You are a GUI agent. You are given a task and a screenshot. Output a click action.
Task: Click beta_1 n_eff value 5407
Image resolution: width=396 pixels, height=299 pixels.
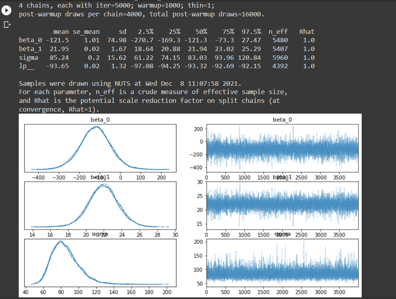pyautogui.click(x=280, y=49)
